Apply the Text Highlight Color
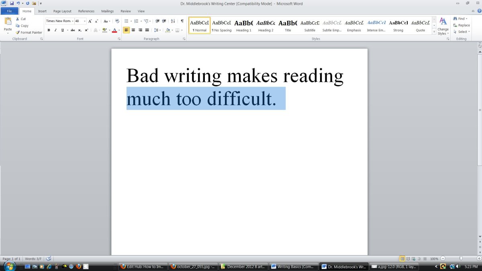This screenshot has width=482, height=271. click(x=105, y=30)
